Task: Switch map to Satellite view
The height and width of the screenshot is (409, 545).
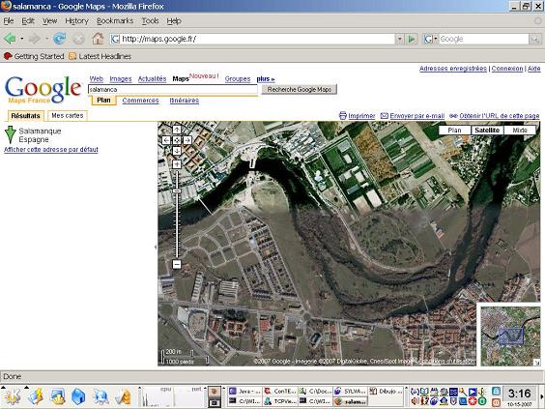Action: [487, 131]
